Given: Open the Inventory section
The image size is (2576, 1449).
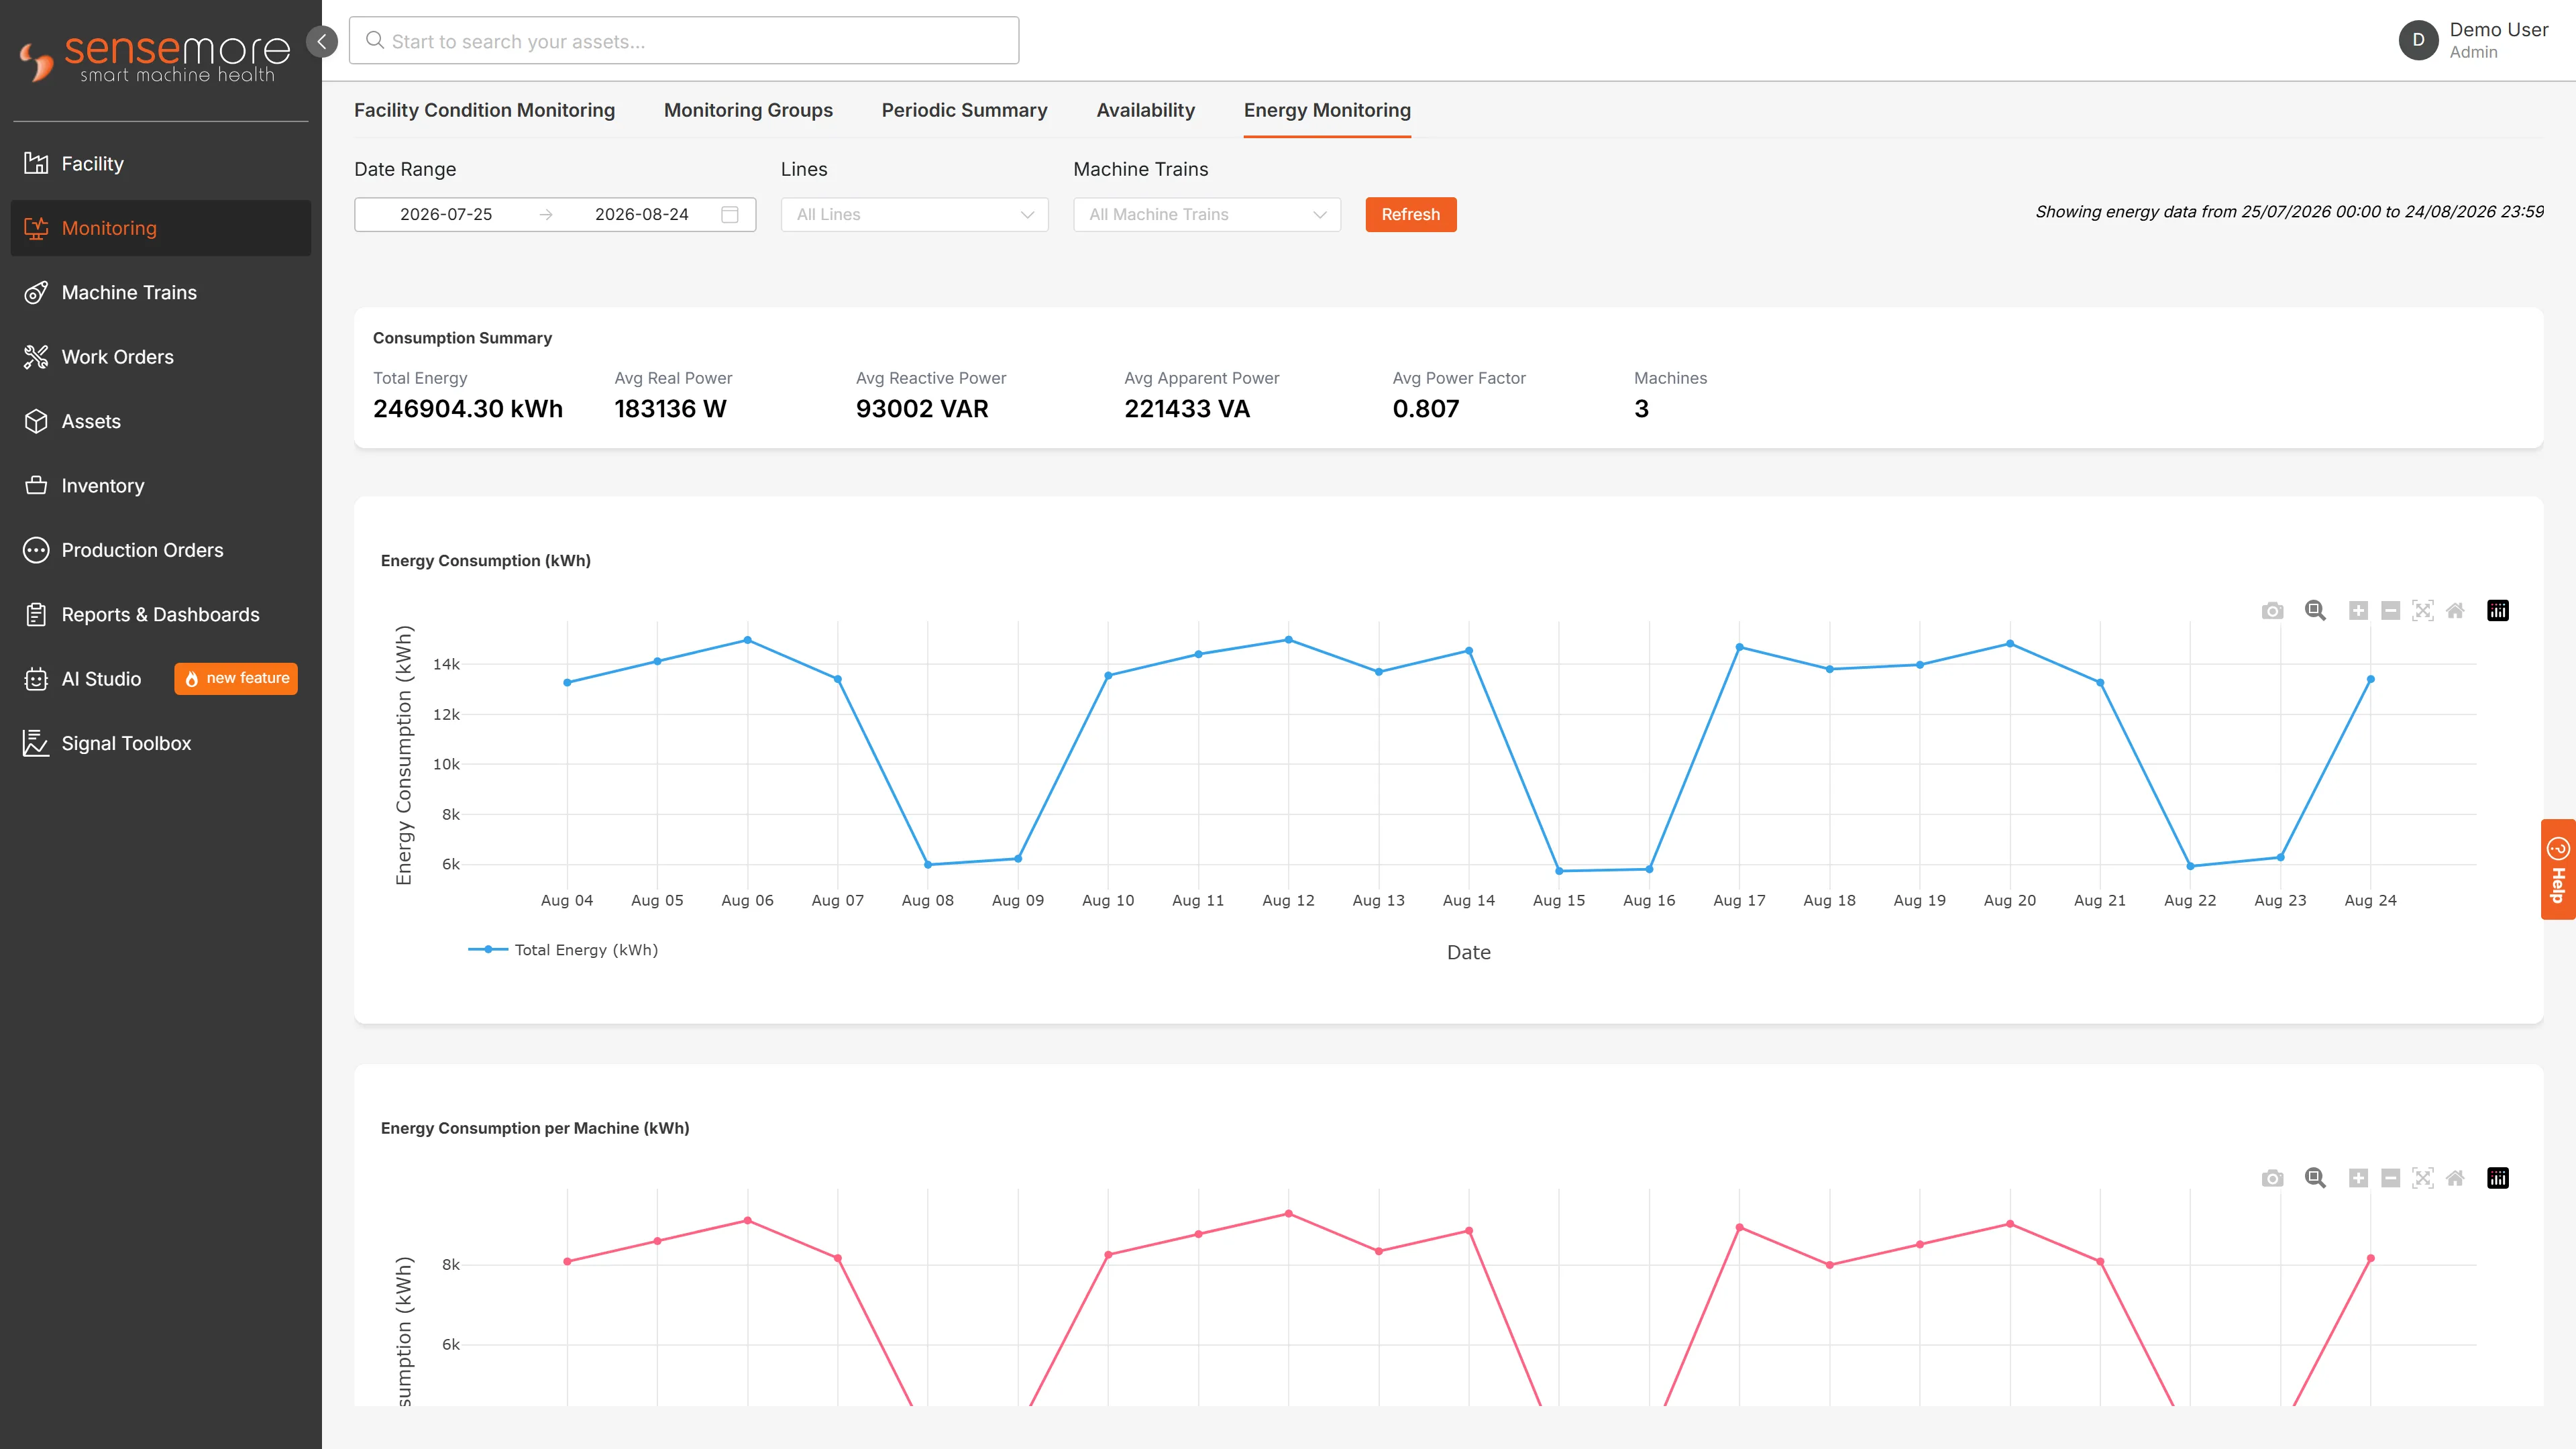Looking at the screenshot, I should point(161,486).
